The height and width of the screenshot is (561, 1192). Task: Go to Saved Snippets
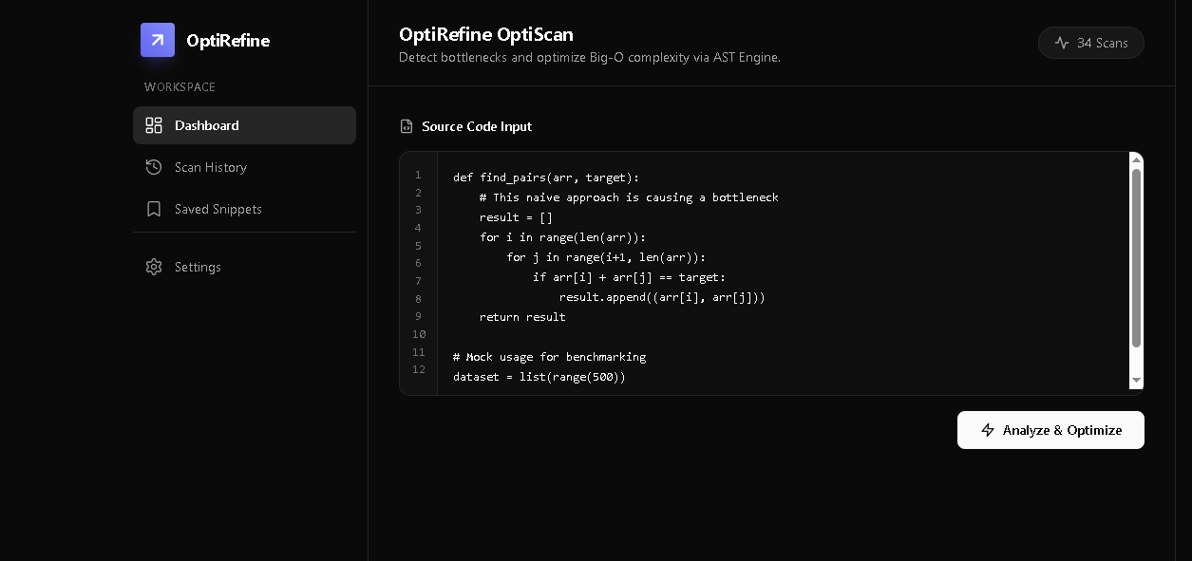tap(218, 209)
